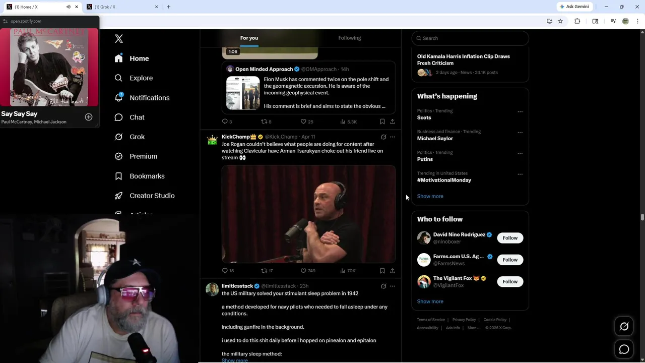Click the Search input field

pyautogui.click(x=470, y=38)
